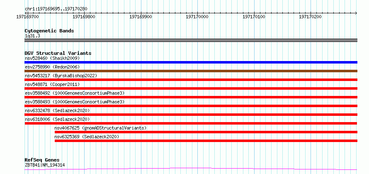Click the ZBTB41|NM_194314 gene label
Image resolution: width=369 pixels, height=174 pixels.
click(45, 165)
